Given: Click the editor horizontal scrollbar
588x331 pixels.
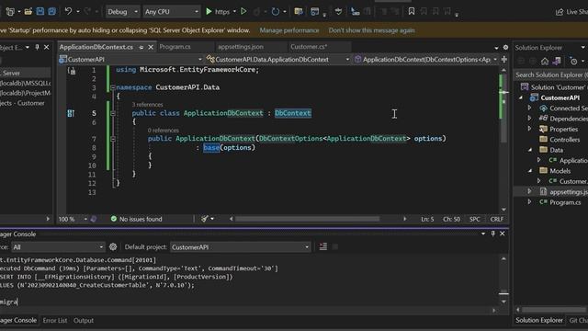Looking at the screenshot, I should 308,219.
